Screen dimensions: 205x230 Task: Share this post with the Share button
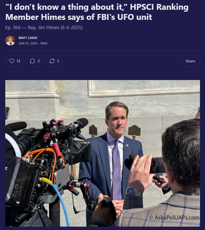pyautogui.click(x=190, y=61)
